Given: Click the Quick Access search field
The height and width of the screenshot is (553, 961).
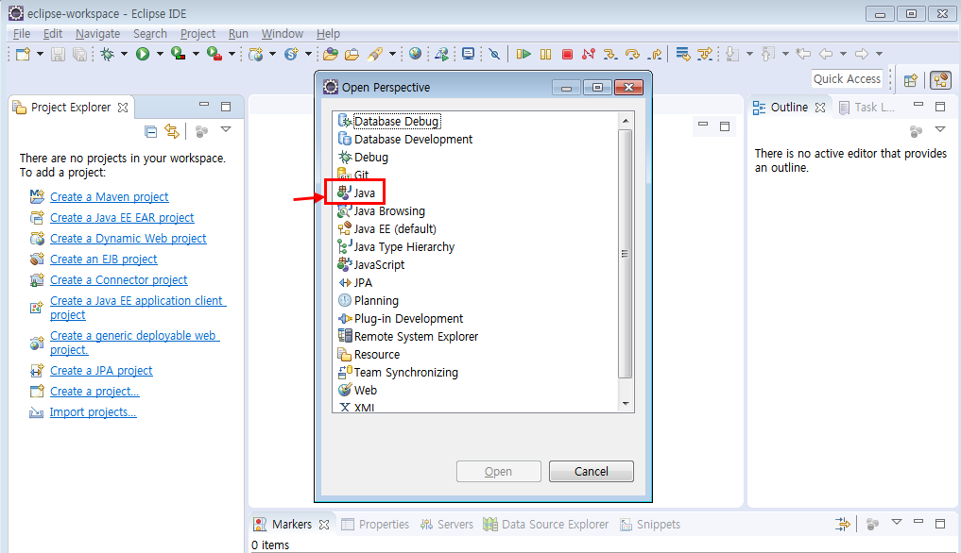Looking at the screenshot, I should 848,79.
